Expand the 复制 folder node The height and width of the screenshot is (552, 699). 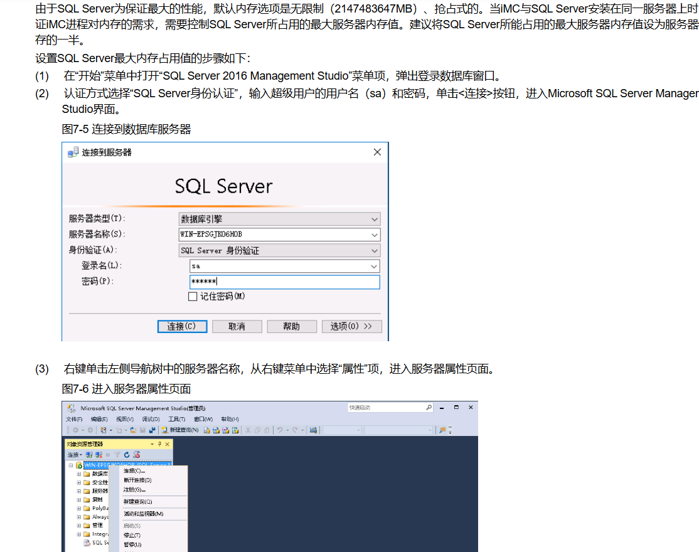(x=79, y=500)
